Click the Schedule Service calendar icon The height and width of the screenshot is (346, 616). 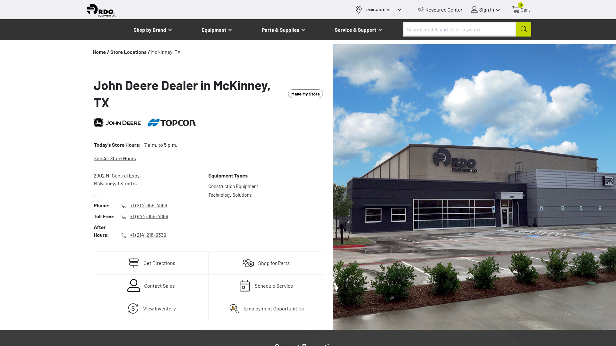click(x=244, y=285)
